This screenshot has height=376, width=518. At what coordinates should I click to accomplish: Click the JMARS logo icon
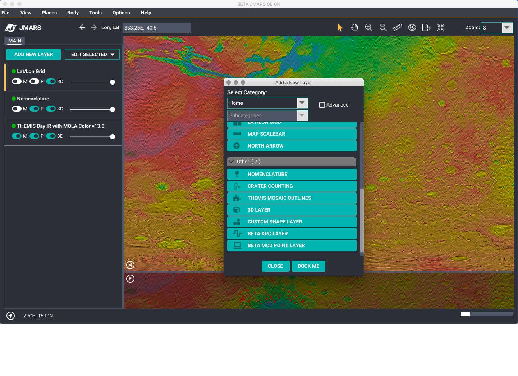tap(11, 28)
